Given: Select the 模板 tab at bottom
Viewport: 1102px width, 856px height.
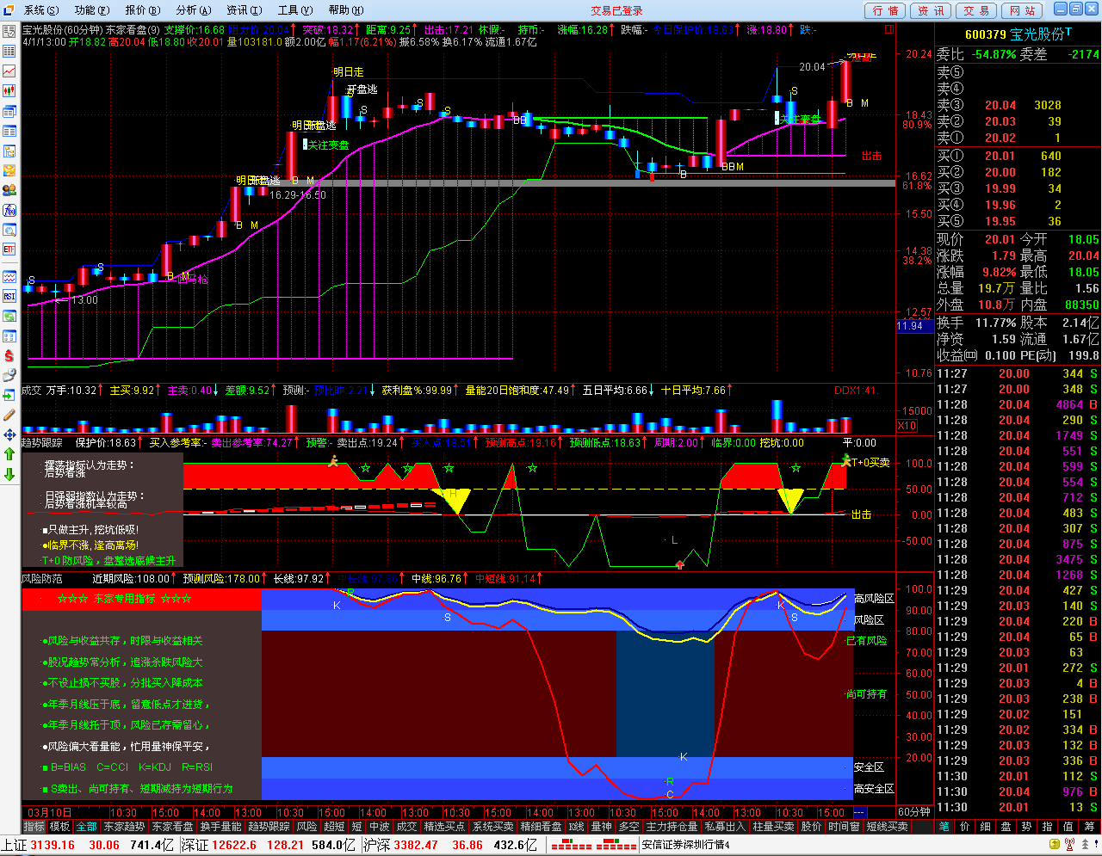Looking at the screenshot, I should point(60,827).
